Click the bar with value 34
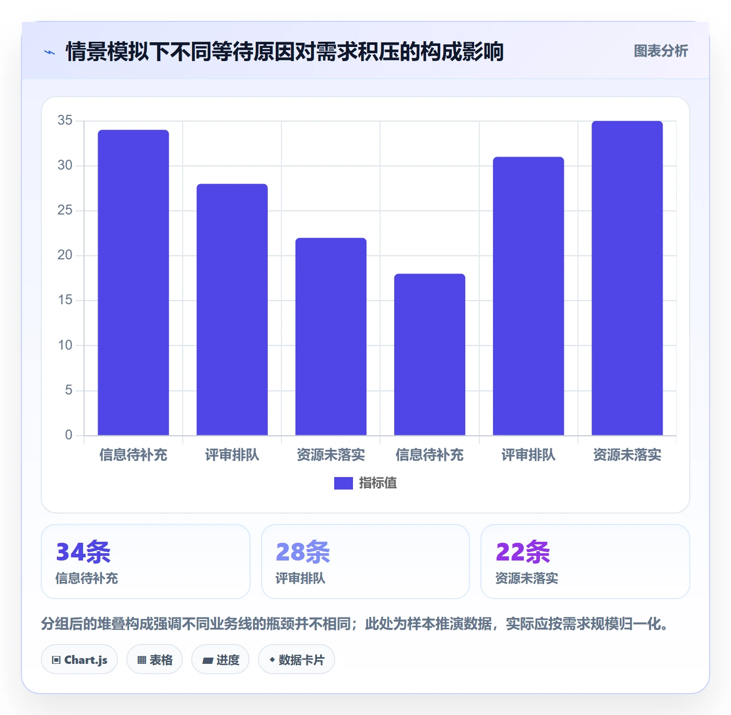 pos(133,282)
